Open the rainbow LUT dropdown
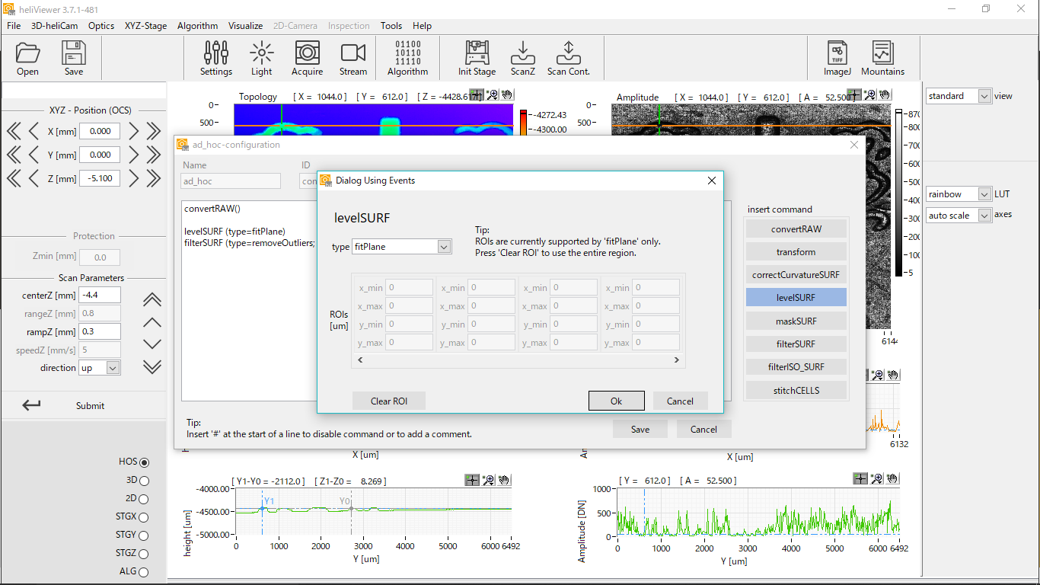Screen dimensions: 1040x585 984,194
